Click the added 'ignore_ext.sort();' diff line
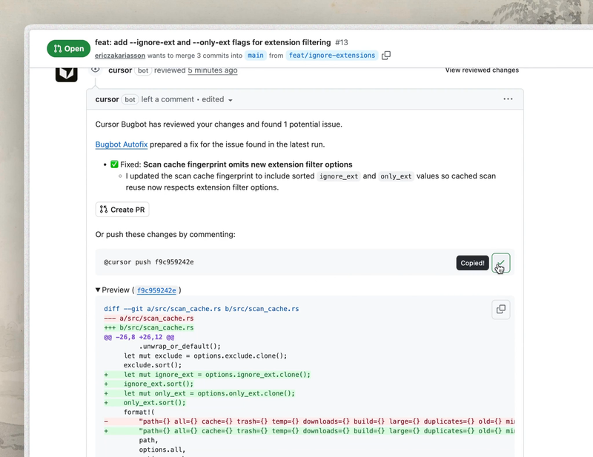The height and width of the screenshot is (457, 593). 149,384
